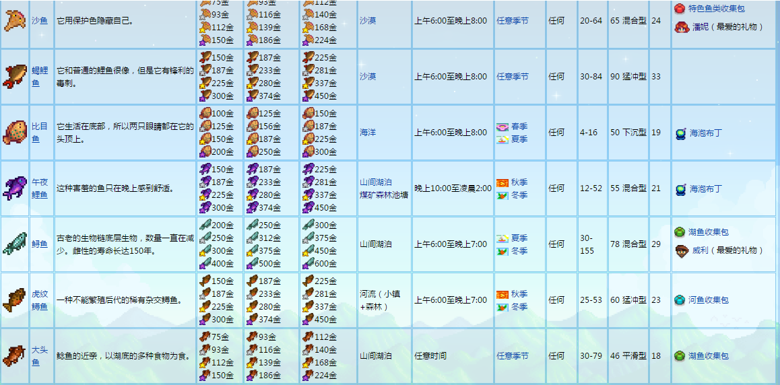Open the 大头鱼 fish name link
The height and width of the screenshot is (385, 780).
click(39, 355)
